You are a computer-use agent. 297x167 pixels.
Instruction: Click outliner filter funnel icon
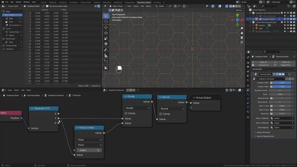[289, 6]
